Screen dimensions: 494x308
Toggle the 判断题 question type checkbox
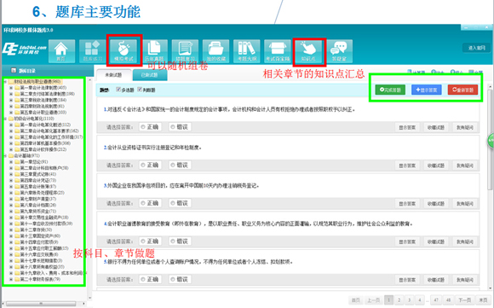(x=140, y=90)
